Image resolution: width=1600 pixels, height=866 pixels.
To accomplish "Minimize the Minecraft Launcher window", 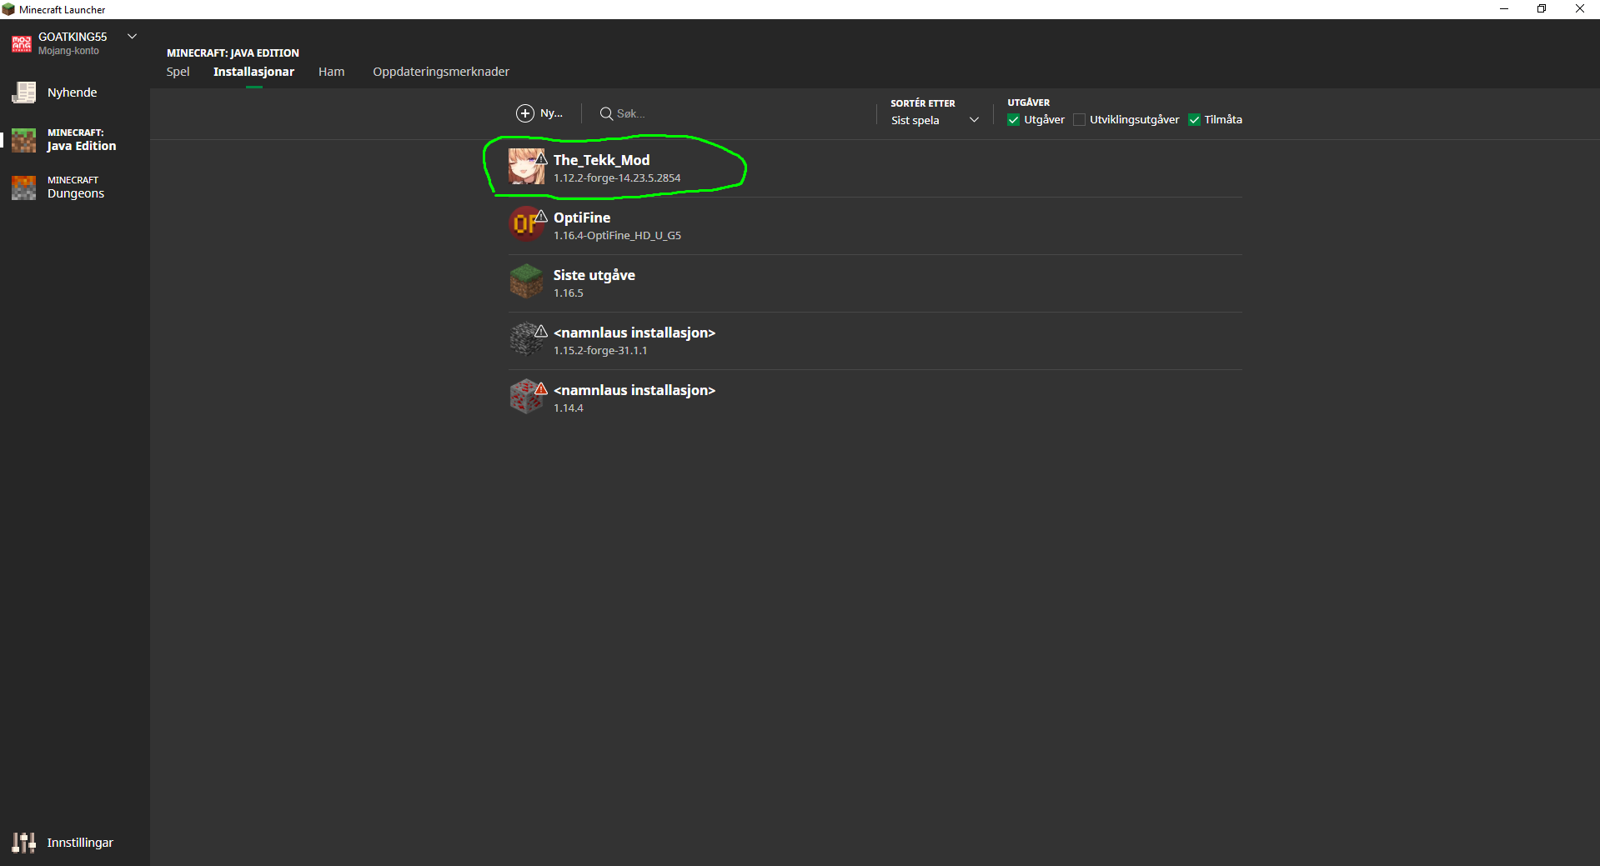I will click(1504, 9).
